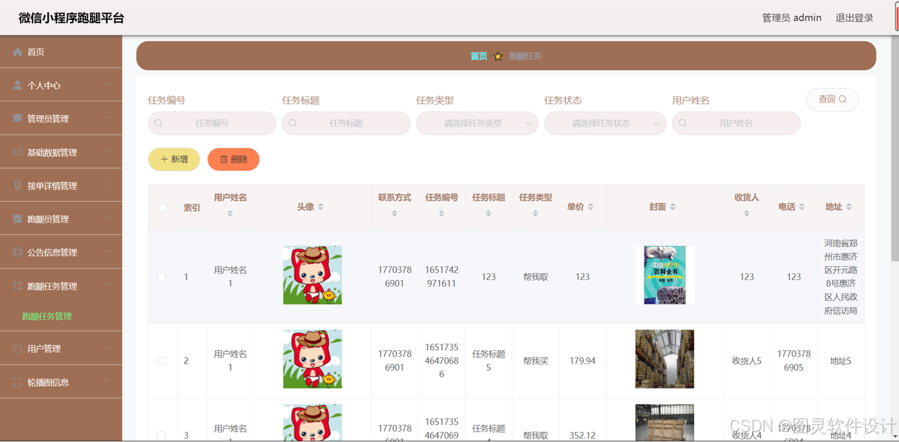899x442 pixels.
Task: Sort by 任务标题 column arrows
Action: click(x=488, y=213)
